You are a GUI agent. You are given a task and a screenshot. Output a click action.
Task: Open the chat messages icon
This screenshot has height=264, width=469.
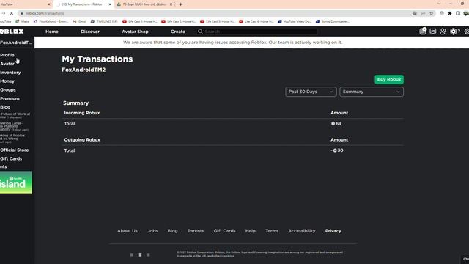point(433,32)
